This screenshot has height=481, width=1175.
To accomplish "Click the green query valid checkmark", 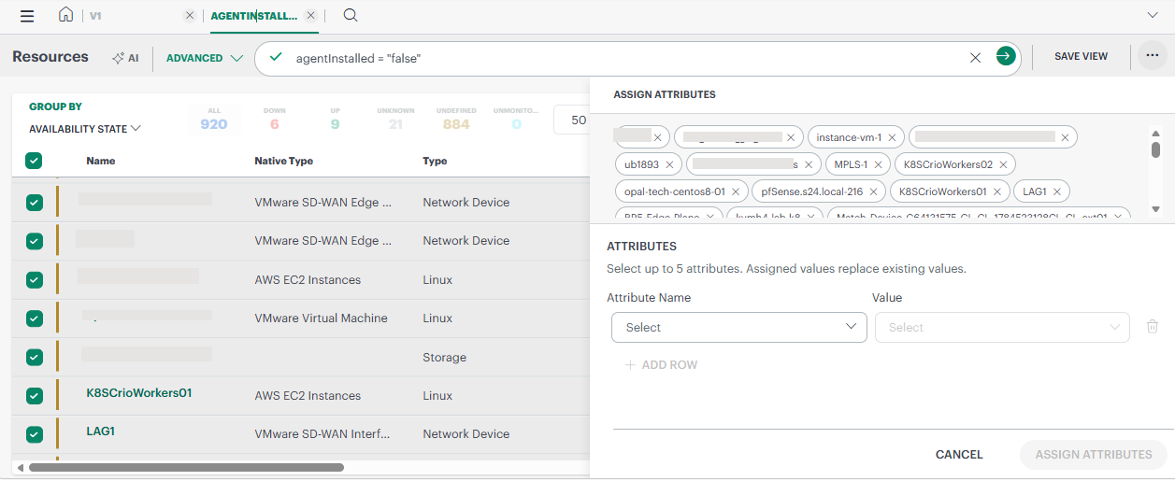I will (x=275, y=57).
